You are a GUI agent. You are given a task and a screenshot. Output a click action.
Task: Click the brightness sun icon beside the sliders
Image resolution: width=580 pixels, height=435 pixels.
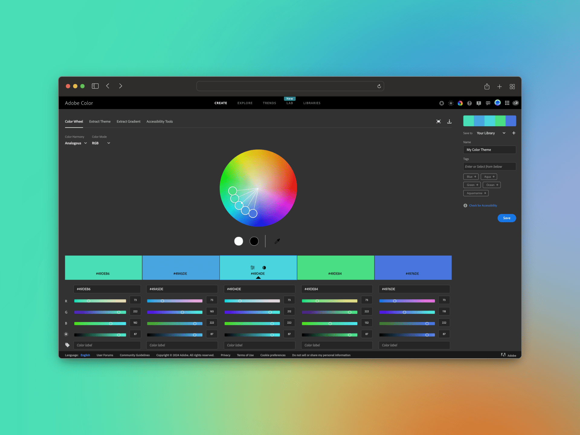point(66,334)
